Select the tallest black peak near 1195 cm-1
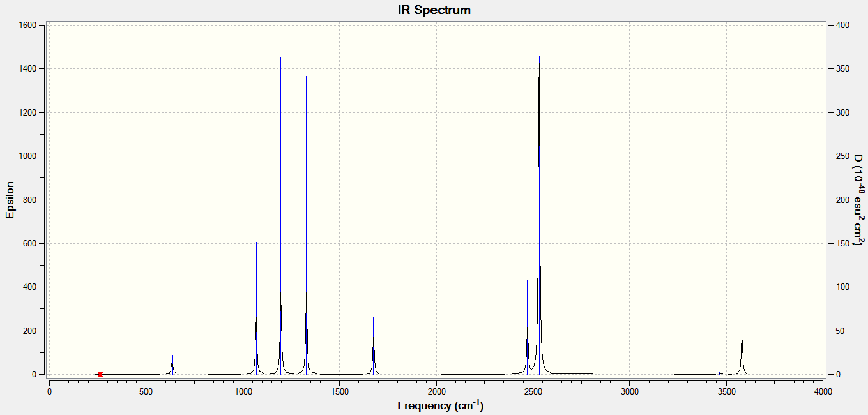This screenshot has width=868, height=415. [280, 215]
